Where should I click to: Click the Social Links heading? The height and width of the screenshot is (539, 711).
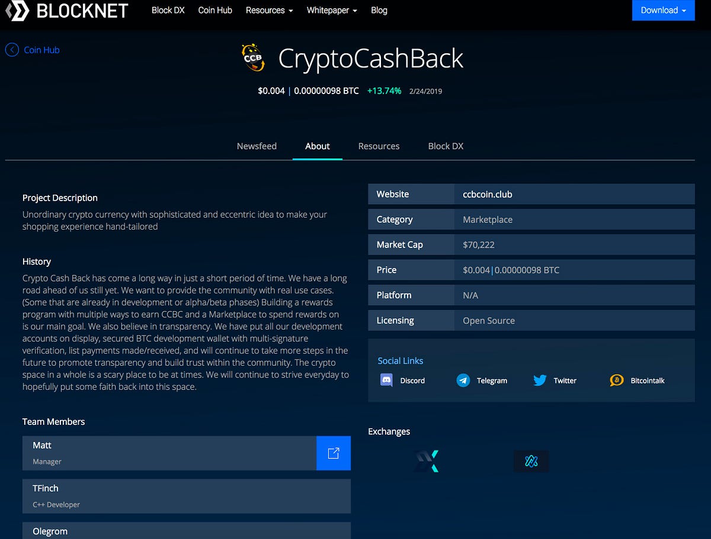pyautogui.click(x=401, y=360)
